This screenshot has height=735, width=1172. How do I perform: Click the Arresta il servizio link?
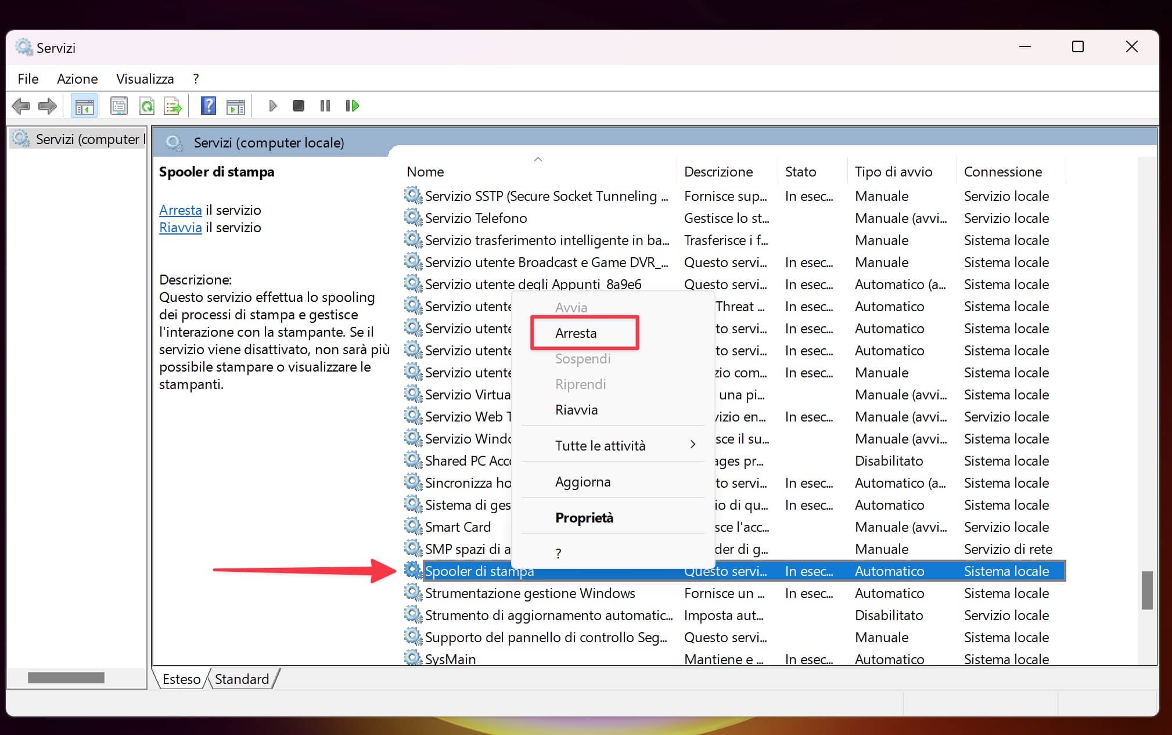(181, 210)
